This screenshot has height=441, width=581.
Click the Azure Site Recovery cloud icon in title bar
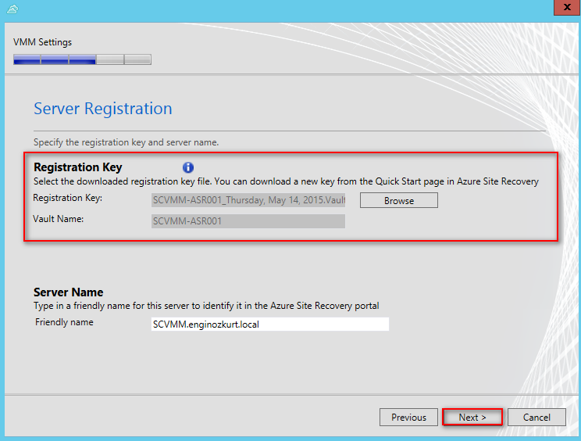[12, 9]
